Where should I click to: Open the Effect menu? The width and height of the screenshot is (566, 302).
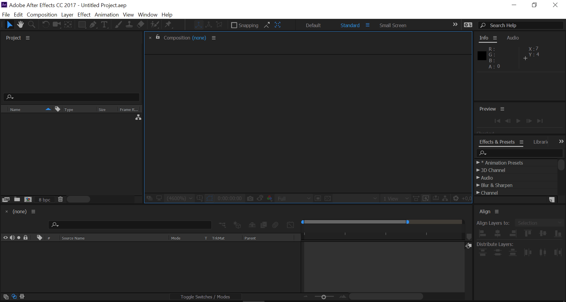[84, 14]
